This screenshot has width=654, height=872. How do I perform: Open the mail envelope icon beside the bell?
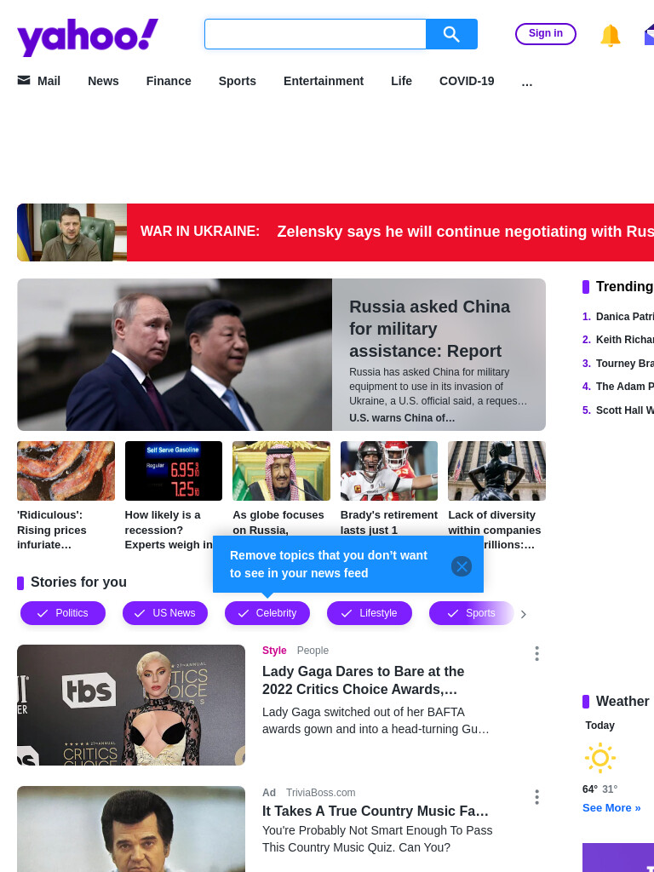coord(649,34)
